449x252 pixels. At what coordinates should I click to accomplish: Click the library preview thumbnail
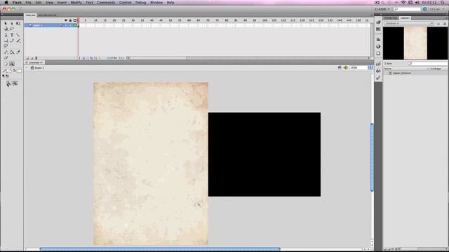tap(415, 43)
